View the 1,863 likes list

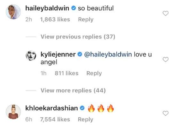[55, 19]
